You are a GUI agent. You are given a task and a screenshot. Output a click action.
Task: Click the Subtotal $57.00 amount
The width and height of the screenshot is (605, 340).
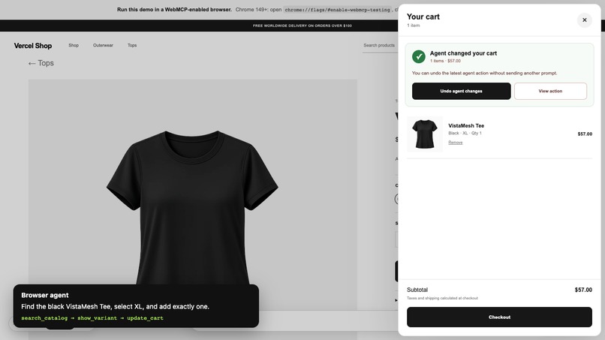click(583, 290)
